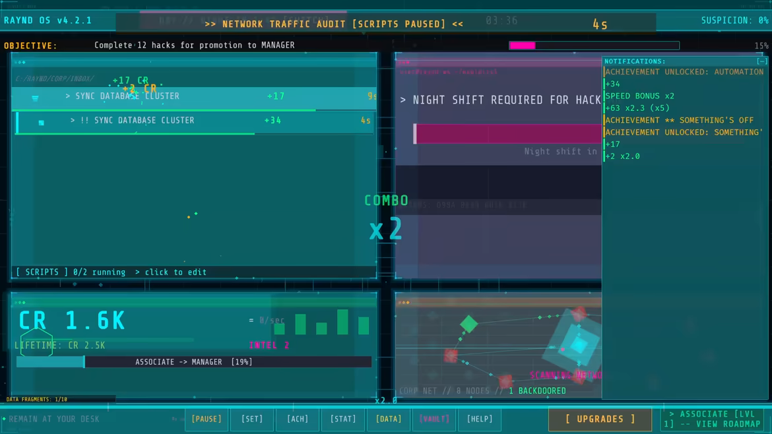Open the ACH achievements menu
This screenshot has height=434, width=772.
pos(298,419)
